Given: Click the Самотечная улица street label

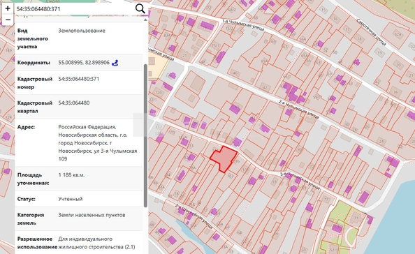Looking at the screenshot, I should 371,31.
